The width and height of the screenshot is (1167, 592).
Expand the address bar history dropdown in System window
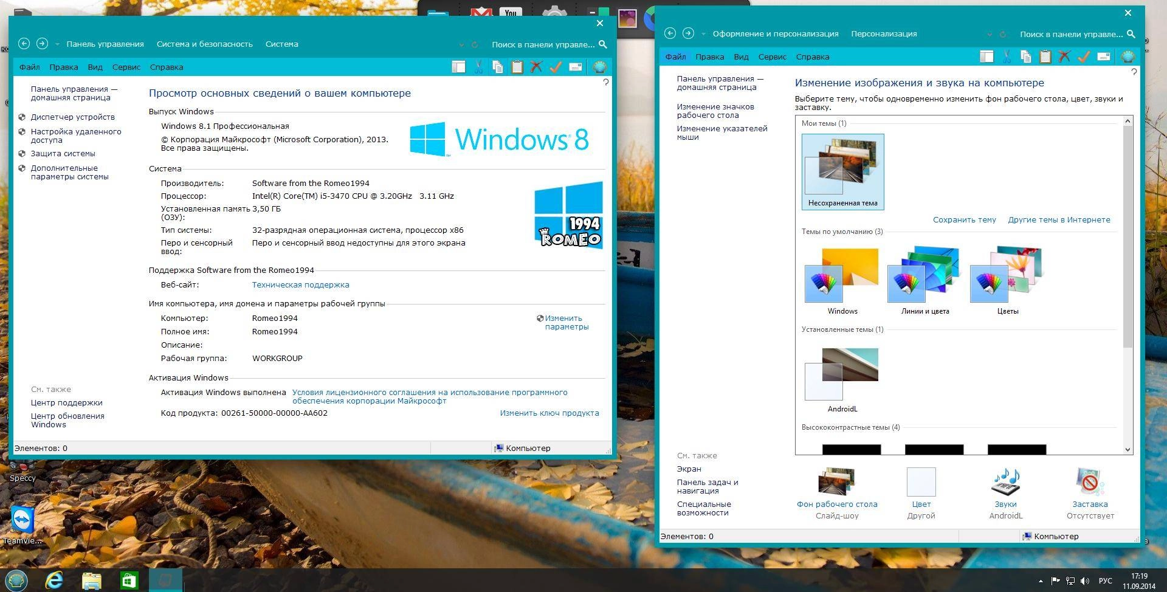coord(461,44)
